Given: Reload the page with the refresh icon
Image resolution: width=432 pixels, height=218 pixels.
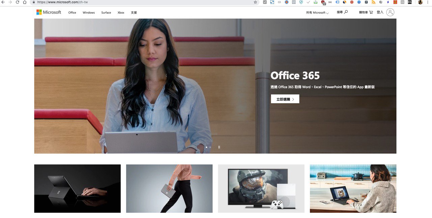Looking at the screenshot, I should click(x=18, y=2).
